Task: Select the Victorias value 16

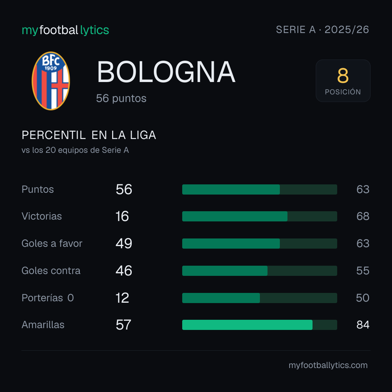Action: [122, 216]
